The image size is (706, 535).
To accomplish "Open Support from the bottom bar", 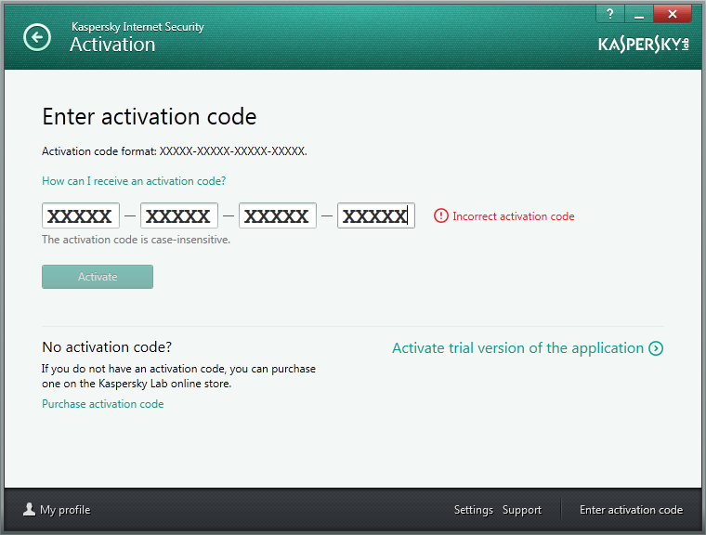I will (x=522, y=510).
